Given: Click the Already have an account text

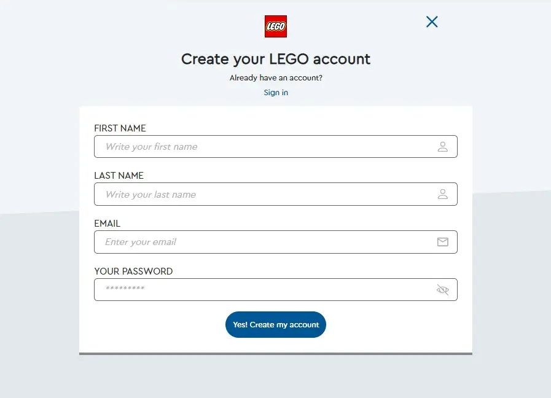Looking at the screenshot, I should [x=276, y=77].
